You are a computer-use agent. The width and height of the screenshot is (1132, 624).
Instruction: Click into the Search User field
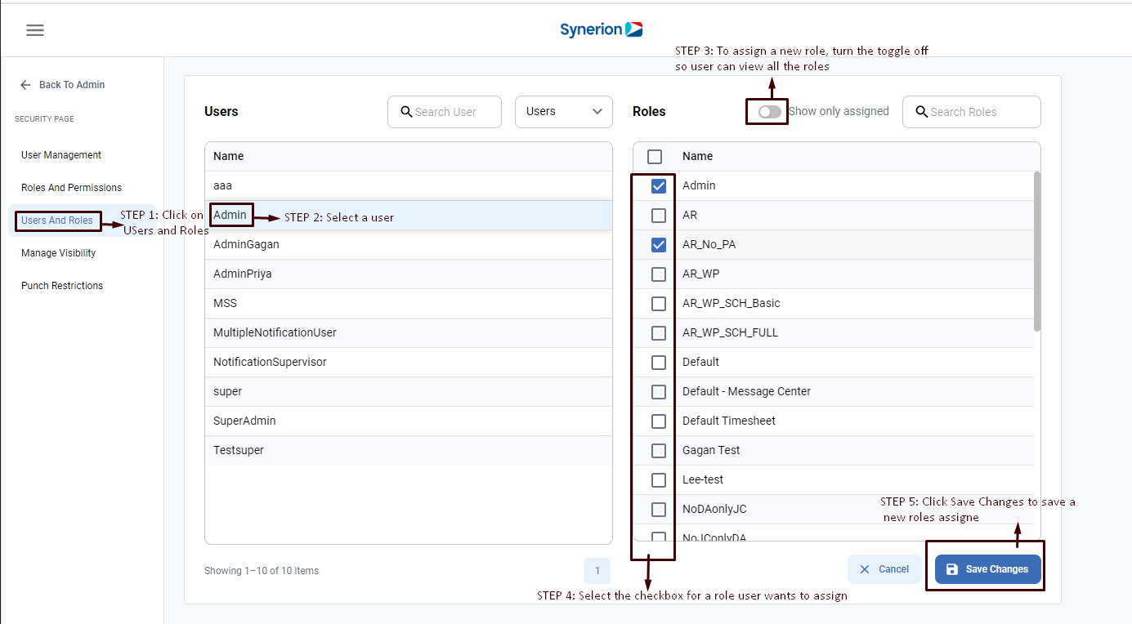445,112
